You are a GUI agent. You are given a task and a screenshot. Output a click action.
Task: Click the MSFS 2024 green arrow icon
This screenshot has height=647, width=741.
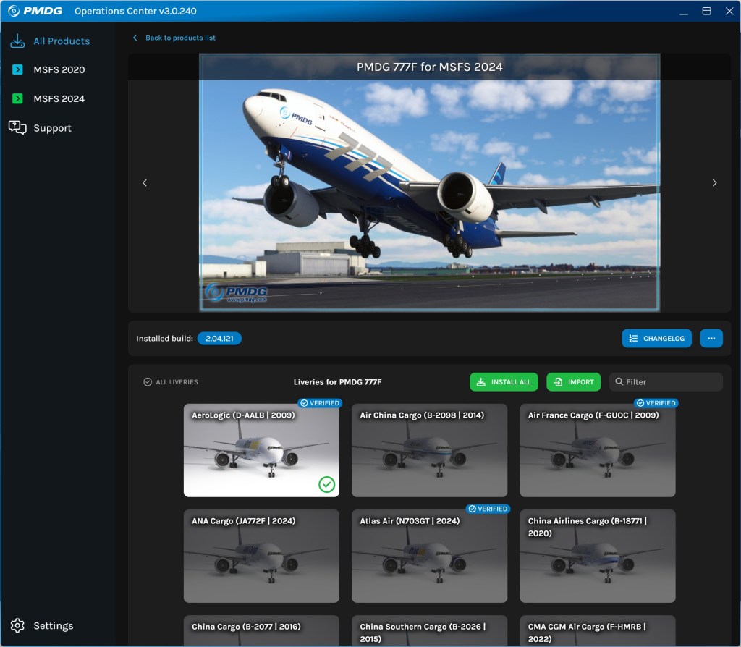(x=17, y=99)
